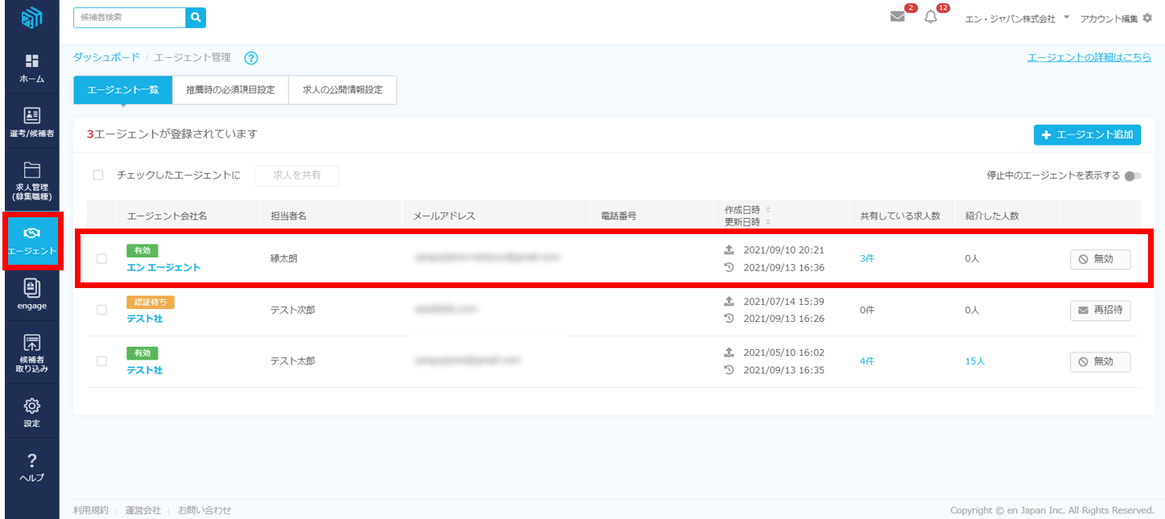Open 候補者取り込み import icon
This screenshot has height=519, width=1165.
coord(32,343)
